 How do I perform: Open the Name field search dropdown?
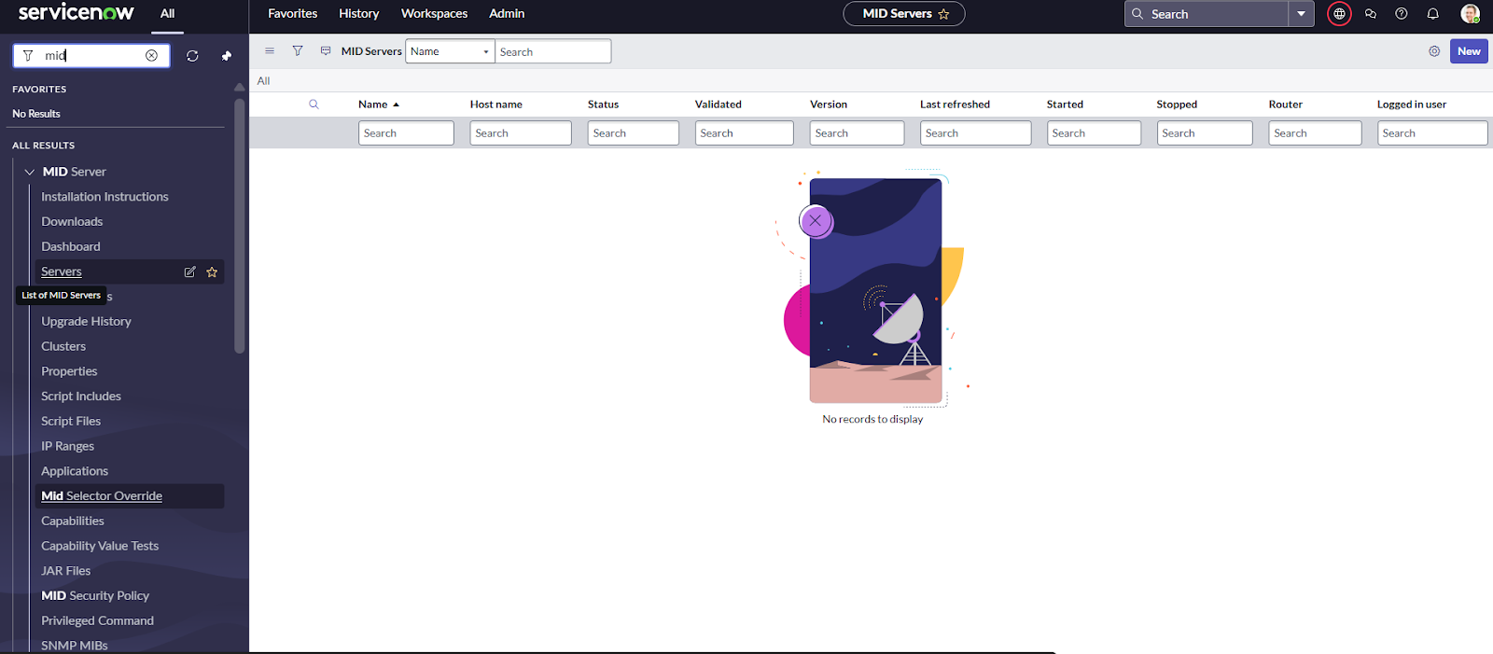[450, 51]
